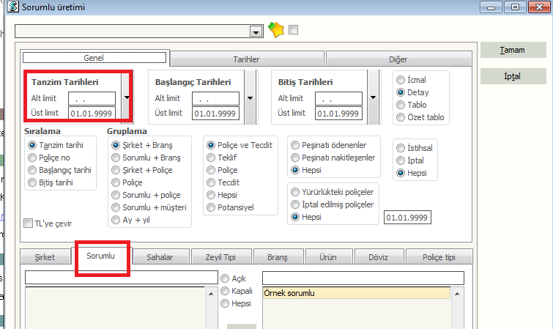Enable the TL'ye çevir checkbox
Image resolution: width=553 pixels, height=329 pixels.
tap(29, 223)
